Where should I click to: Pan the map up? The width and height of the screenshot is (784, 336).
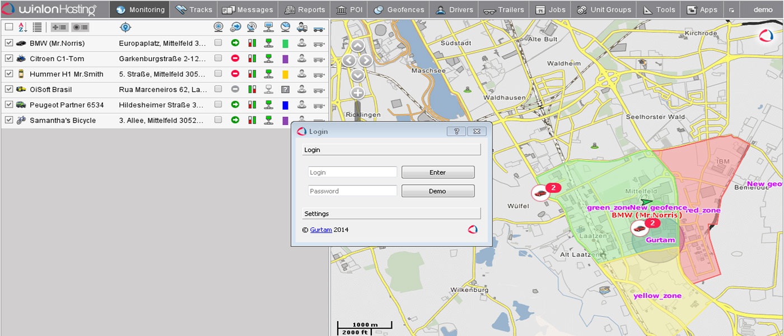pyautogui.click(x=357, y=46)
